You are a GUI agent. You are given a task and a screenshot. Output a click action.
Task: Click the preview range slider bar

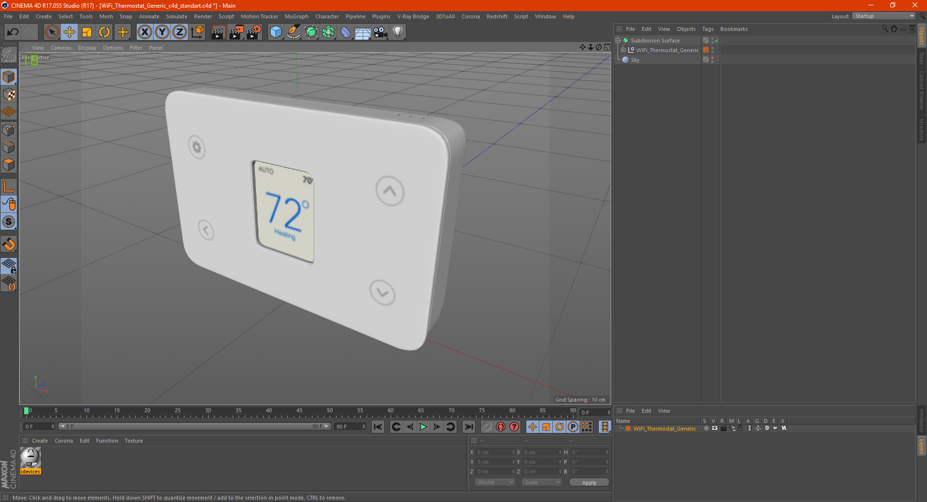pyautogui.click(x=194, y=426)
